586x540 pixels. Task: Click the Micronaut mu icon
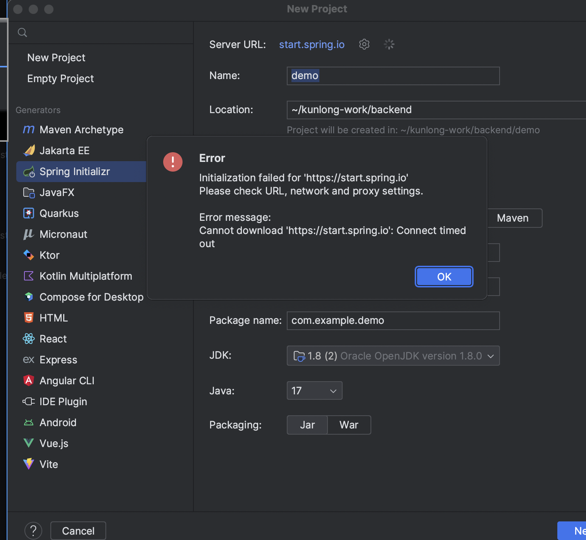point(29,234)
